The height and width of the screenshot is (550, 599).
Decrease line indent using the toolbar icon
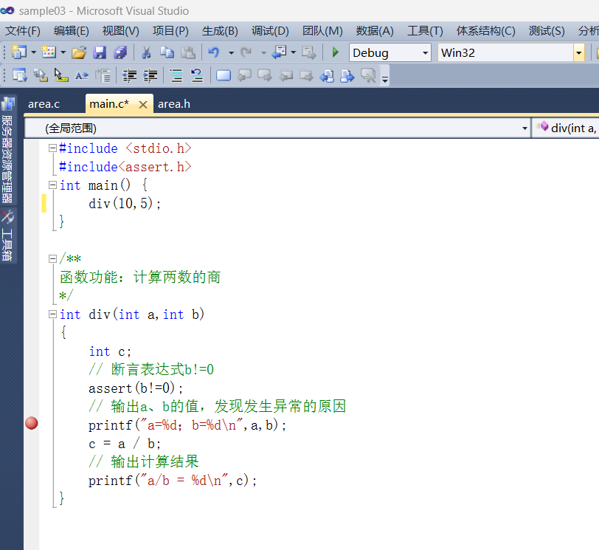(x=130, y=75)
